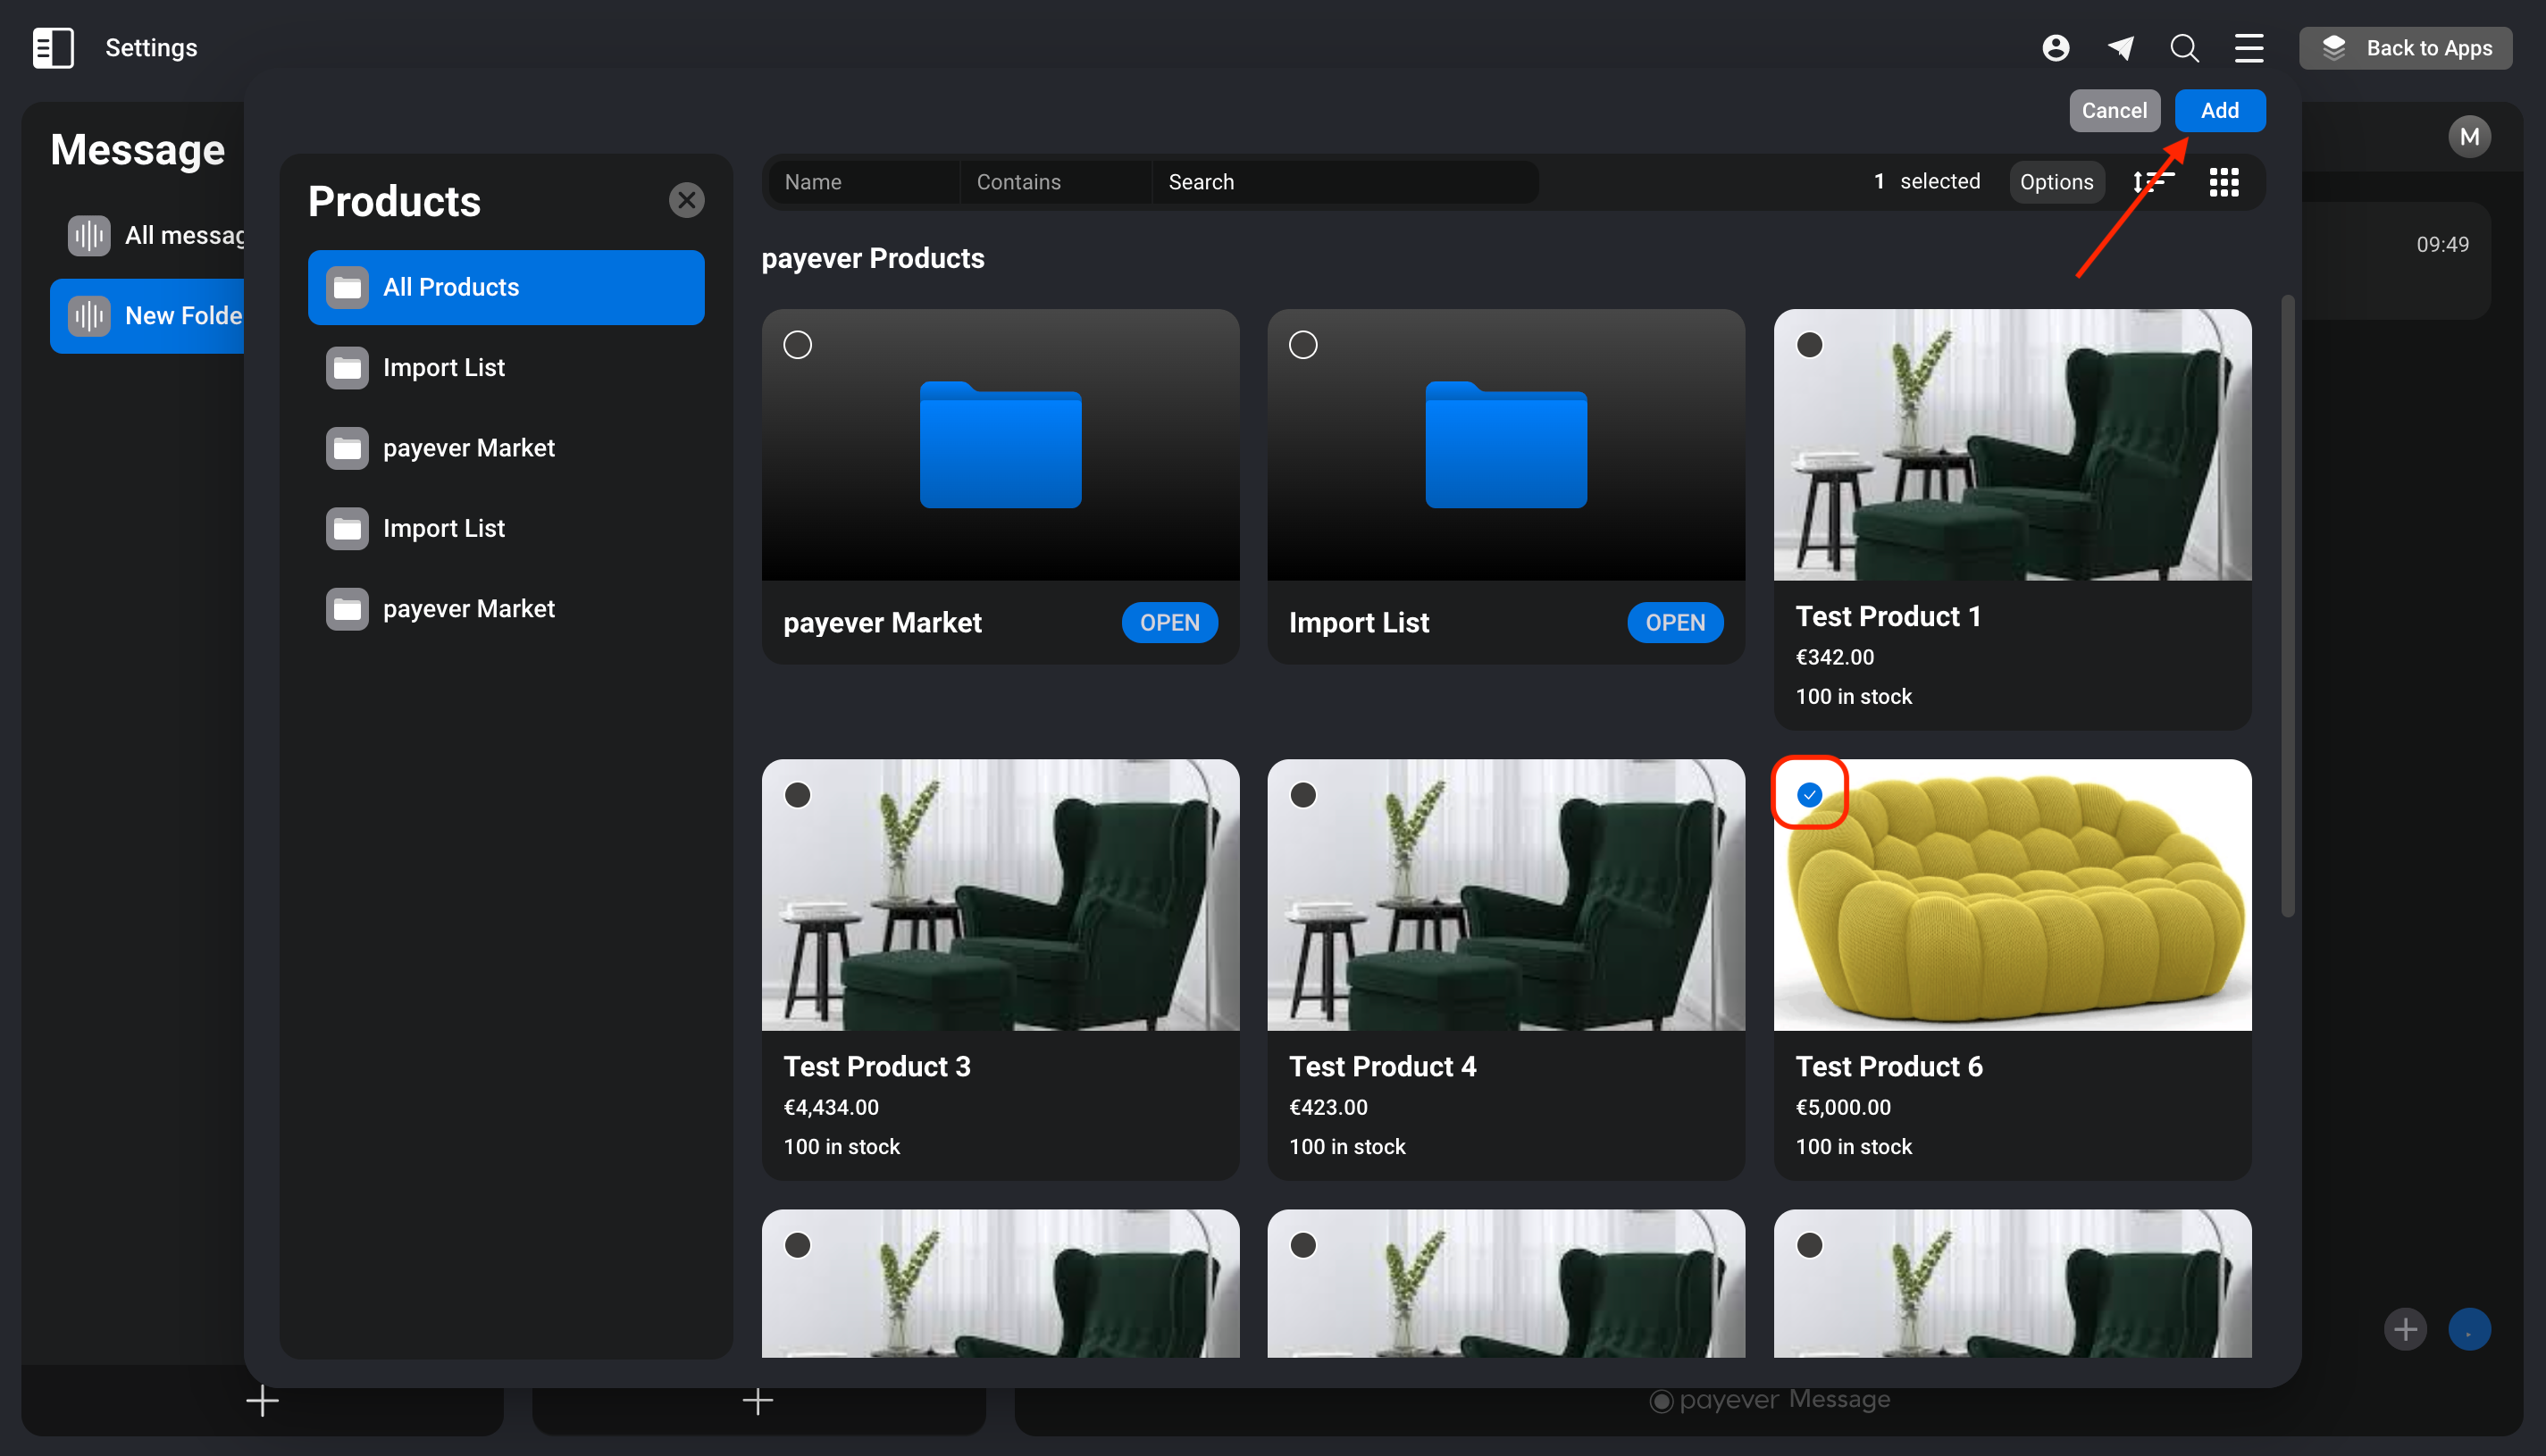Click the €342.00 price text

[1834, 657]
